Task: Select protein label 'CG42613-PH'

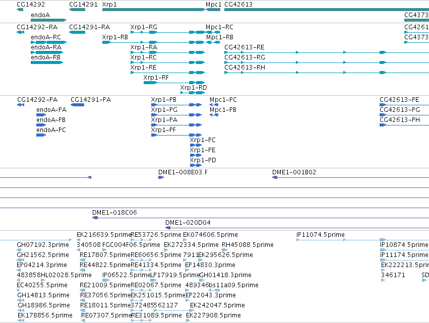Action: (400, 120)
